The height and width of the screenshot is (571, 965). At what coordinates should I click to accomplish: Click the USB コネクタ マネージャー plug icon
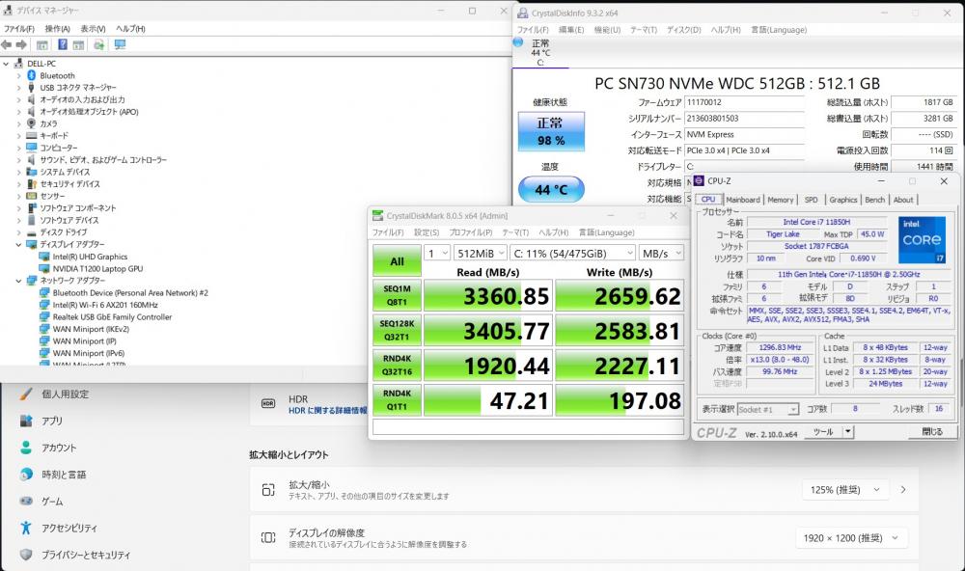click(32, 88)
